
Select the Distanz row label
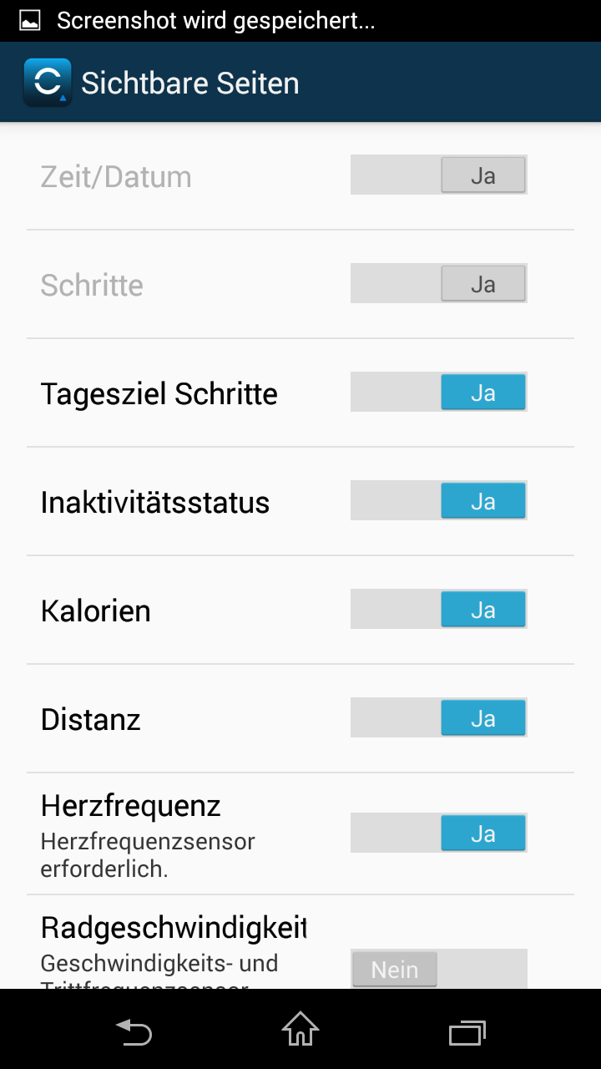[91, 720]
